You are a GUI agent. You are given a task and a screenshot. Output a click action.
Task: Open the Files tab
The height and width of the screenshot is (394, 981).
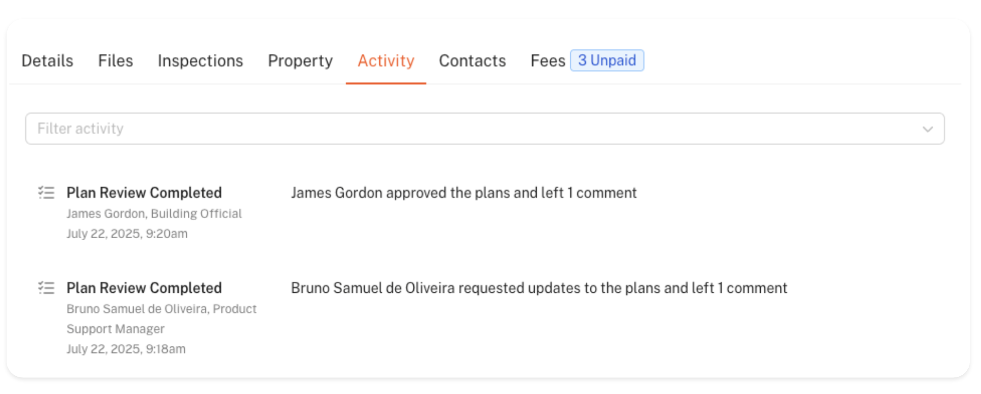coord(115,61)
